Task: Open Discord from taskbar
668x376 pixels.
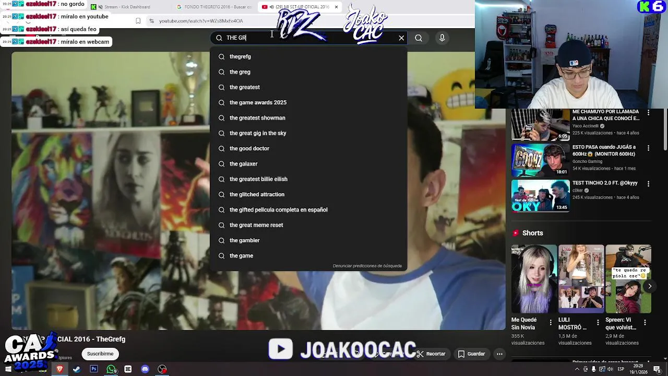Action: [145, 369]
